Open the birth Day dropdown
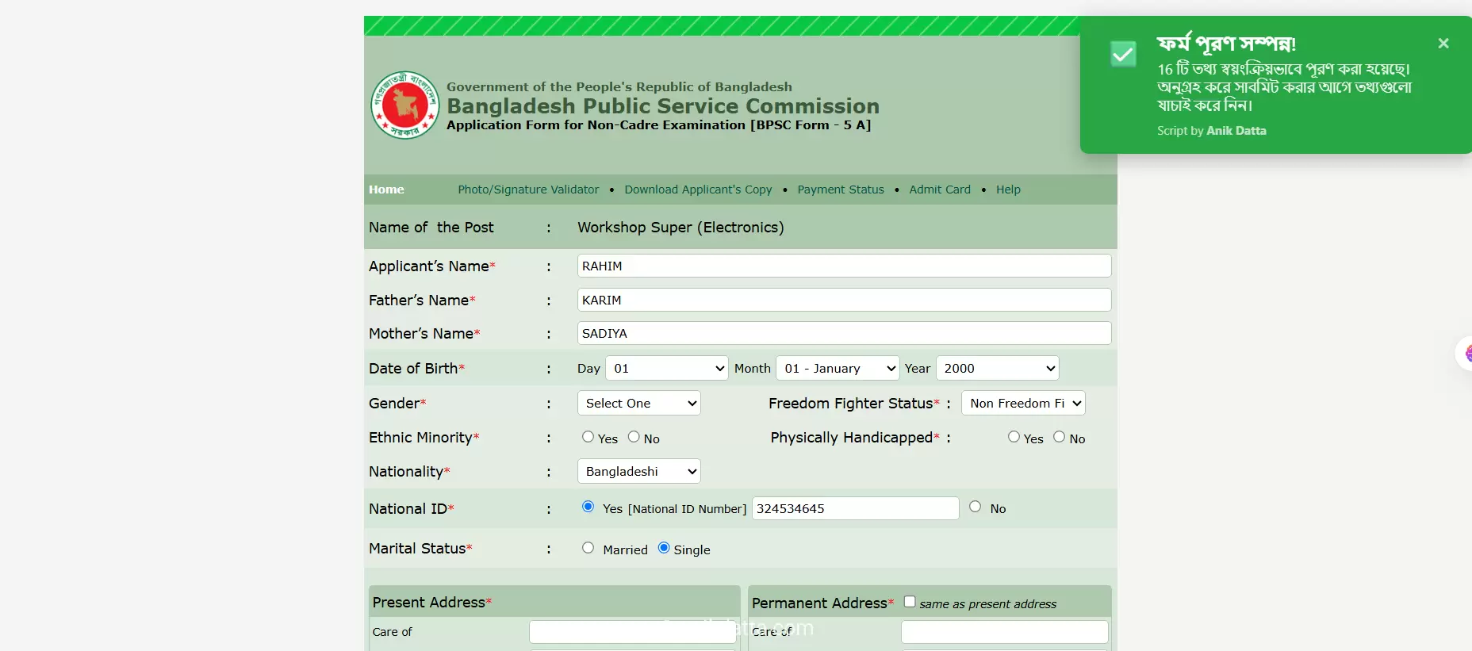 [667, 368]
